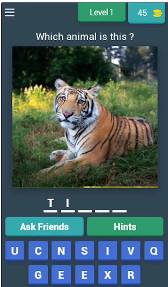Screen dimensions: 168x287
Task: Select the letter C tile
Action: click(38, 251)
